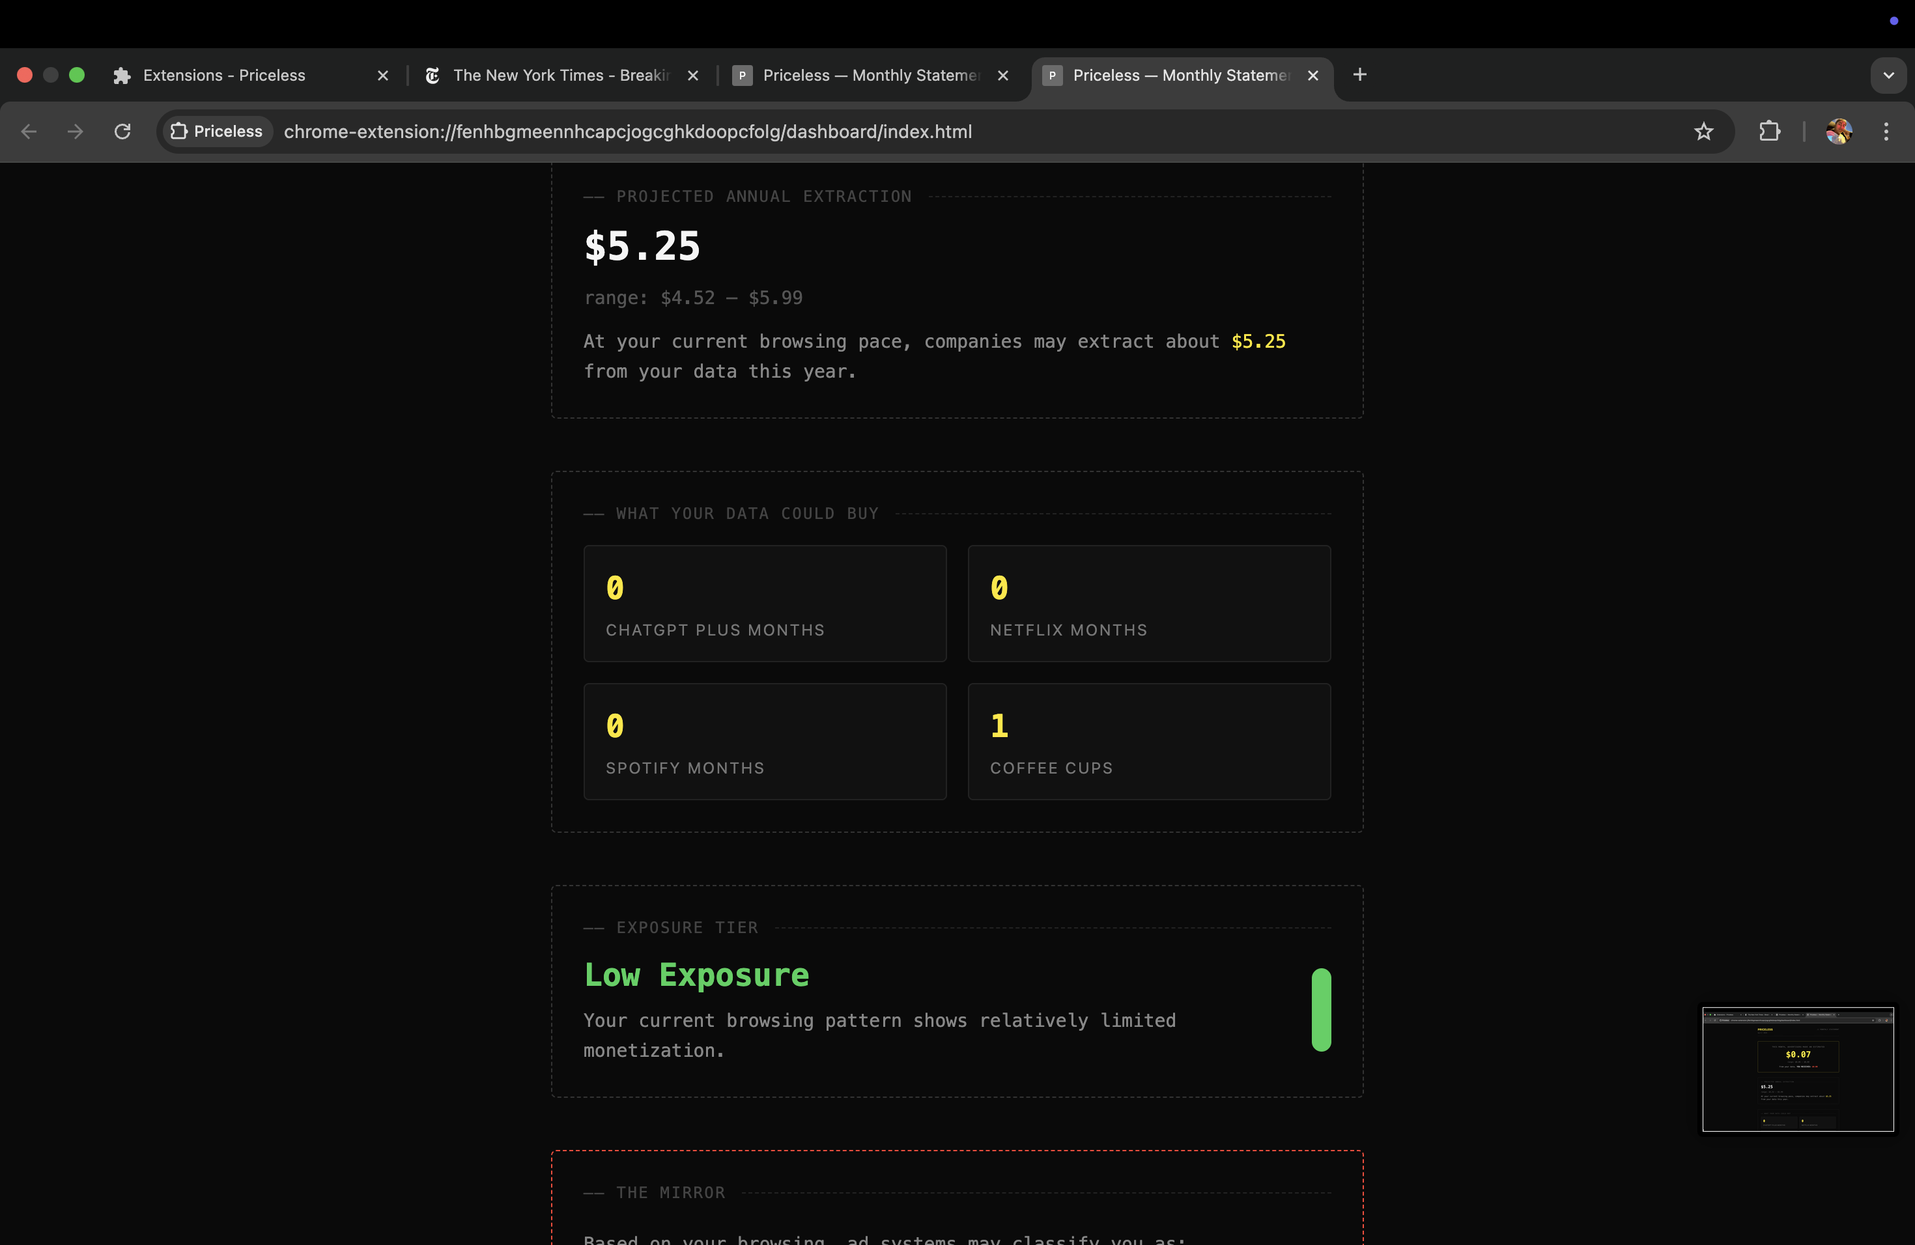
Task: Go back using the back arrow
Action: click(29, 131)
